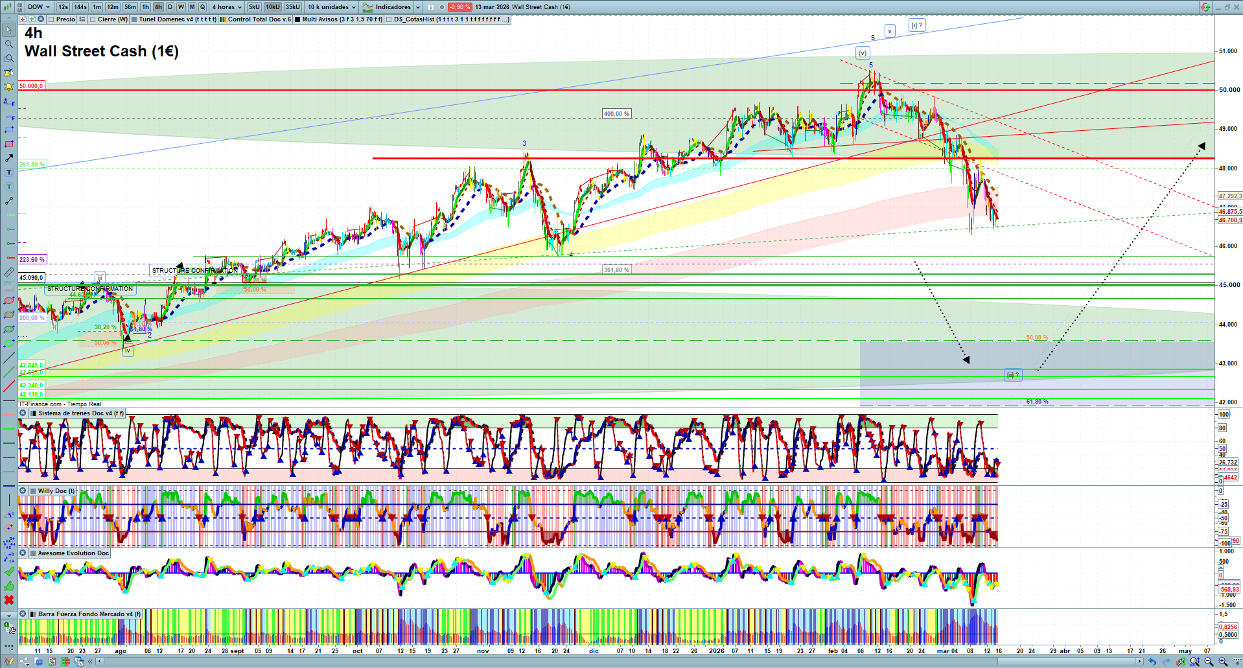Close the Barra Fuerza Fondo Mercado panel
This screenshot has height=668, width=1243.
[23, 614]
